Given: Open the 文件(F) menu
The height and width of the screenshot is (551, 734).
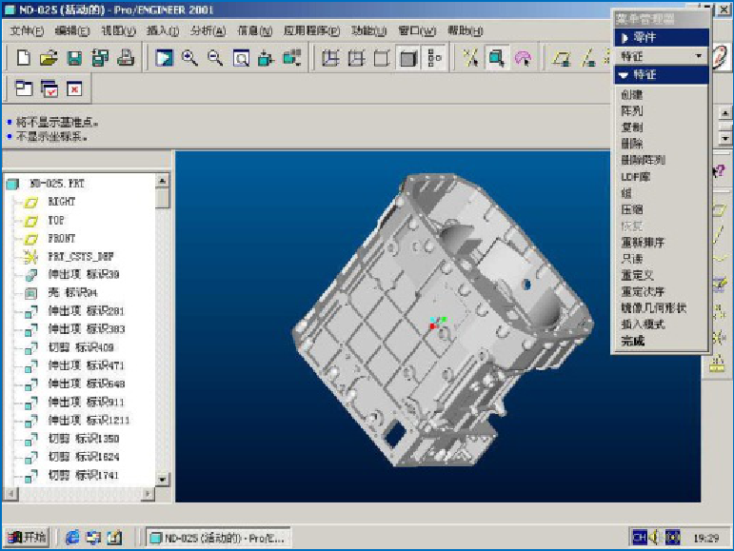Looking at the screenshot, I should pyautogui.click(x=26, y=31).
